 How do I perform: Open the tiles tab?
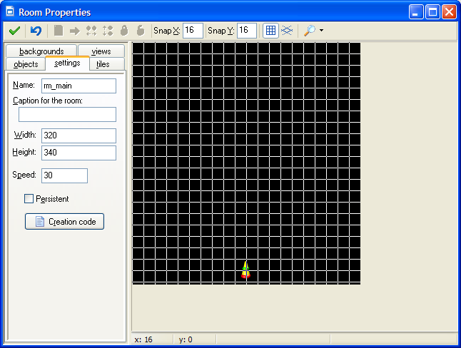point(103,64)
